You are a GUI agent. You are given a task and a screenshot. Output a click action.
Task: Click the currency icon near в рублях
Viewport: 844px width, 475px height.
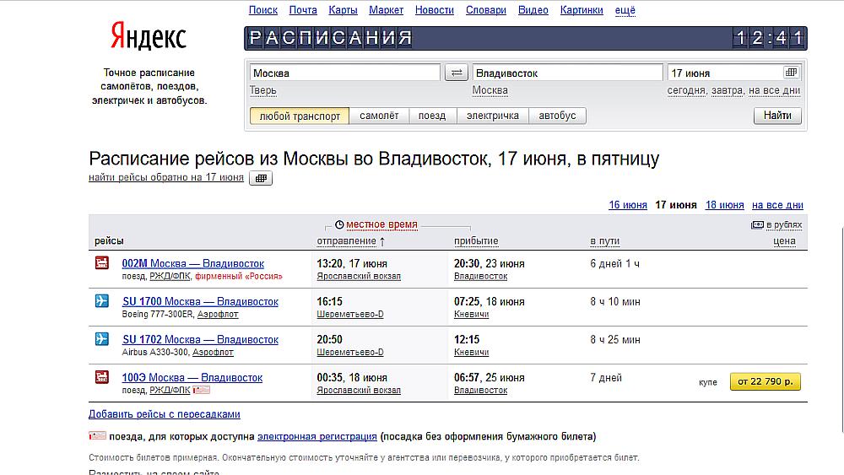[757, 225]
